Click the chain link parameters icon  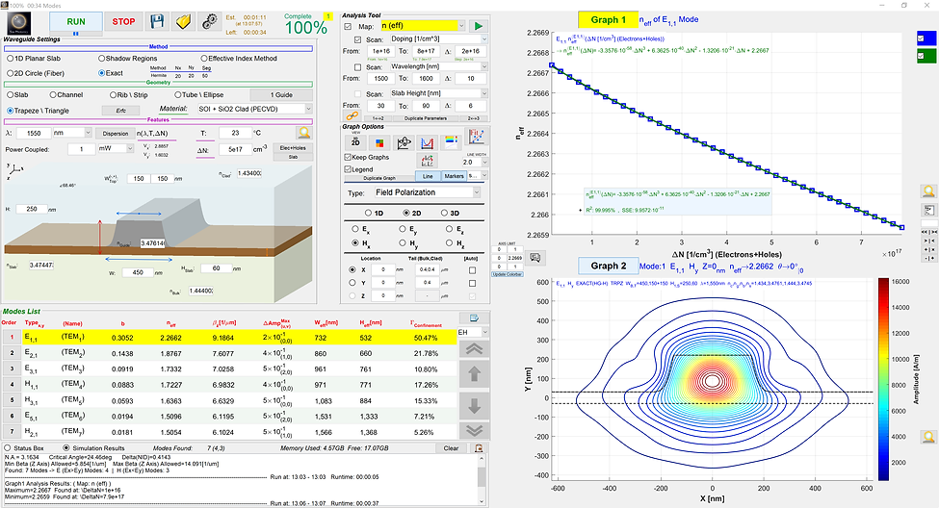(x=352, y=116)
